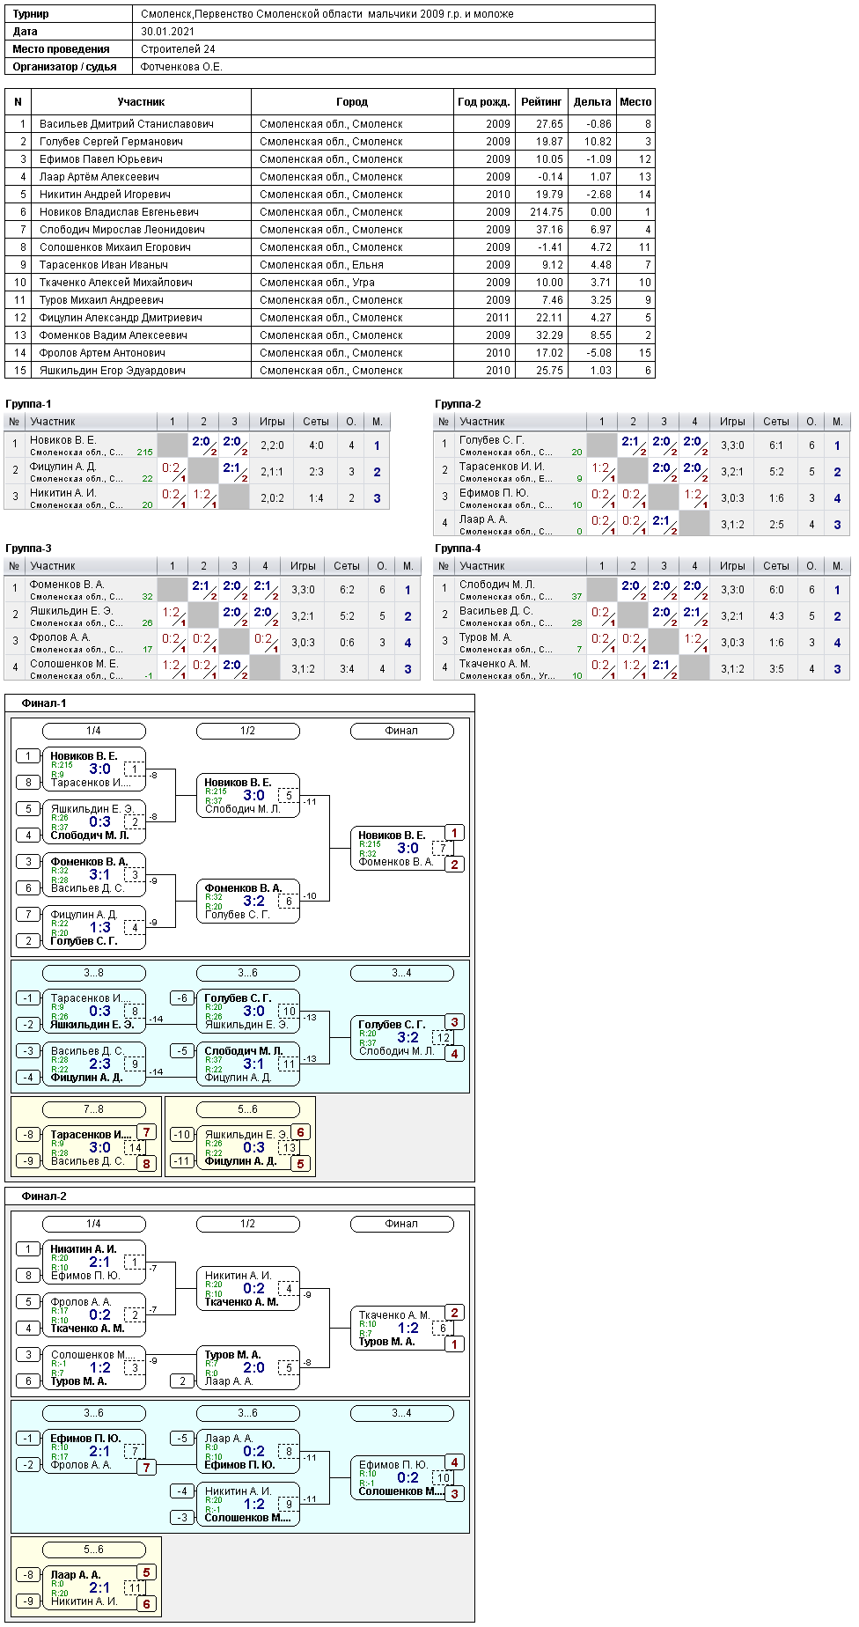The height and width of the screenshot is (1627, 859).
Task: Click the 1/2 round label in Финал-2
Action: (x=247, y=1224)
